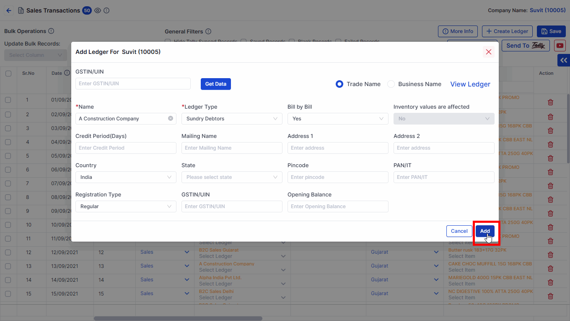570x321 pixels.
Task: Select the Trade Name radio button
Action: pos(339,84)
